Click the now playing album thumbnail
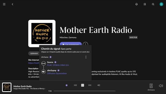 7,87
